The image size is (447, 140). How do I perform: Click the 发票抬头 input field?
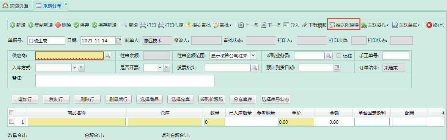(x=228, y=68)
